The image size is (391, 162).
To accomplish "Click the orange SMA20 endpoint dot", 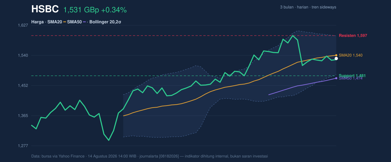I will [336, 55].
